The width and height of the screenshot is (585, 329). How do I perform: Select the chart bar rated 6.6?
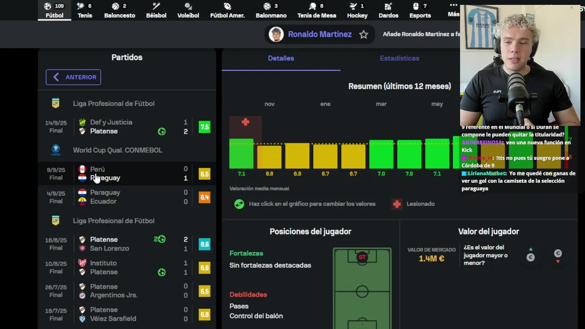pos(269,157)
